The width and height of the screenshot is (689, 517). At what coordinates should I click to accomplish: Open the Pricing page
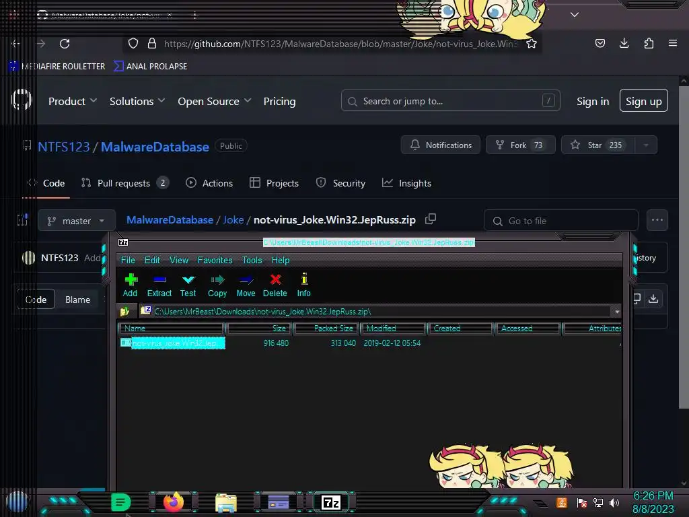point(279,101)
